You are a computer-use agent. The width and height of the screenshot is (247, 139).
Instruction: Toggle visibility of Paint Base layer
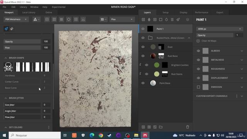tap(143, 83)
